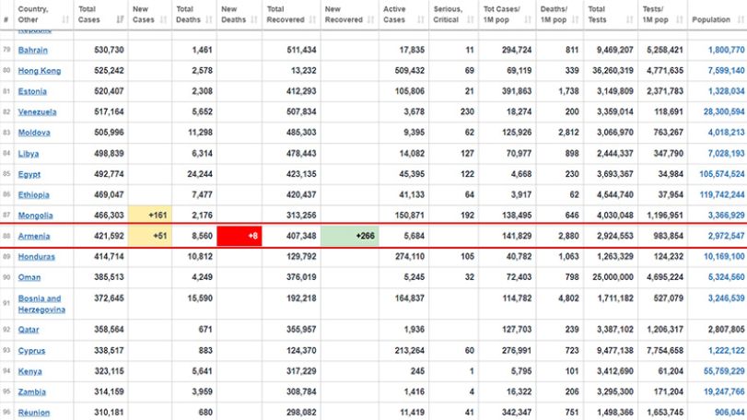Sort by New Recovered column header
Screen dimensions: 747x420
(x=350, y=15)
